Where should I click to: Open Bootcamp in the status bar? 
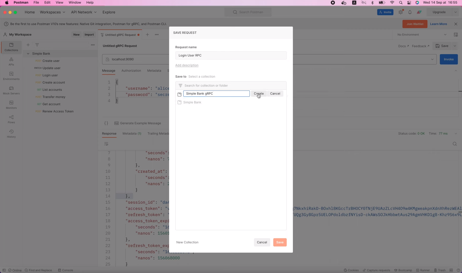(403, 270)
